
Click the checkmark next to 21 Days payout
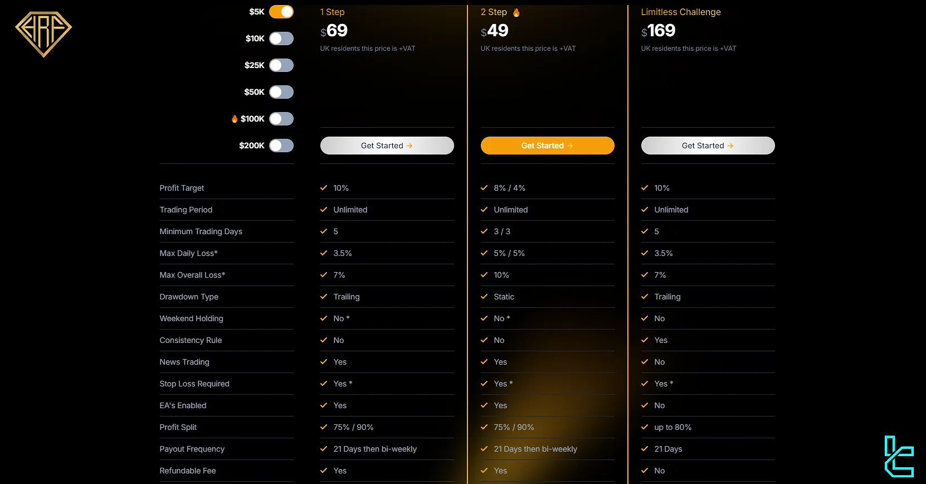coord(645,449)
